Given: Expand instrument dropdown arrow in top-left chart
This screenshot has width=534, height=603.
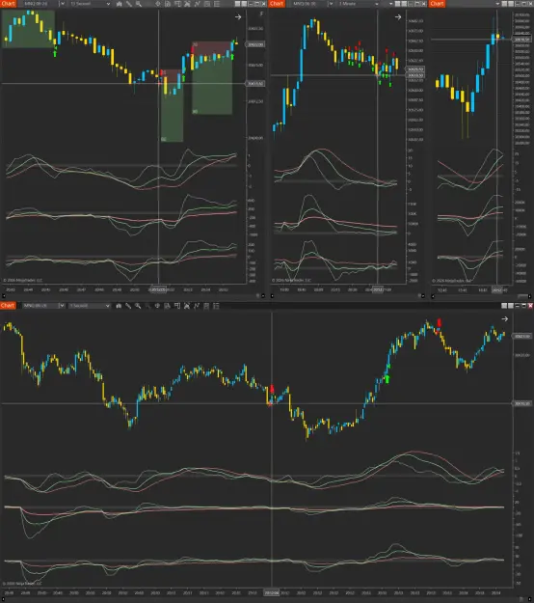Looking at the screenshot, I should click(62, 4).
